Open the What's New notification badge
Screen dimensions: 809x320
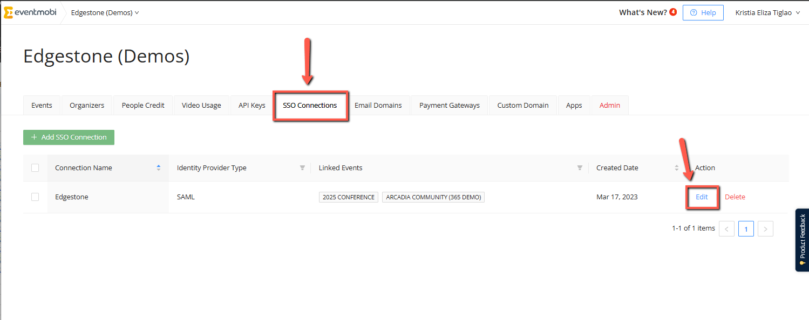[672, 12]
